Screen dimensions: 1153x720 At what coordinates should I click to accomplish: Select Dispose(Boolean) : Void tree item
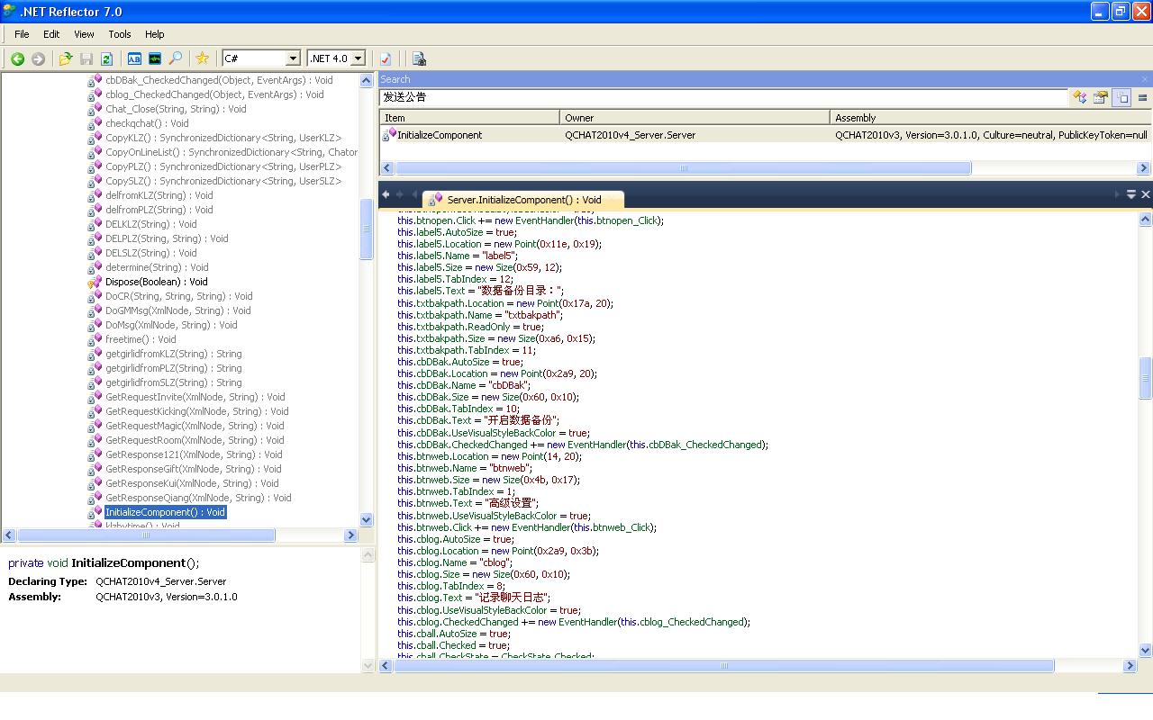tap(156, 282)
